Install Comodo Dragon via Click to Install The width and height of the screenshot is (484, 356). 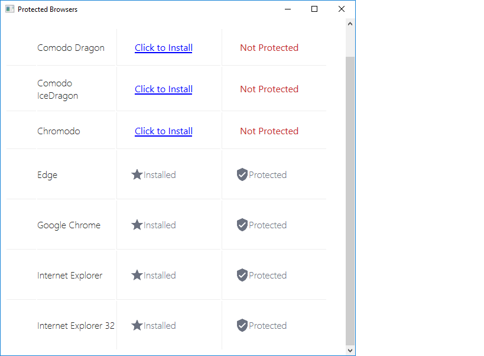[x=164, y=48]
